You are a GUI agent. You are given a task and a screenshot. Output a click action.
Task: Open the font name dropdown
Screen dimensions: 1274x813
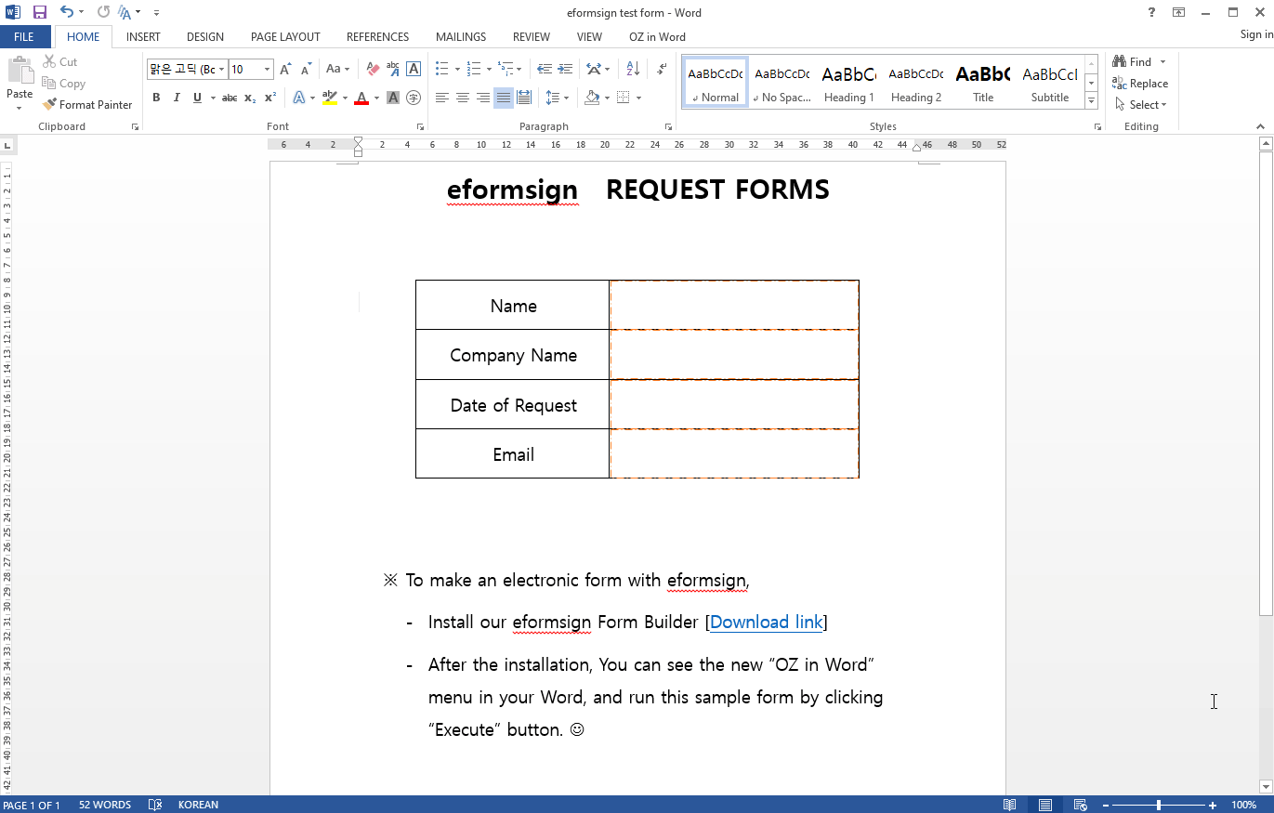(222, 70)
